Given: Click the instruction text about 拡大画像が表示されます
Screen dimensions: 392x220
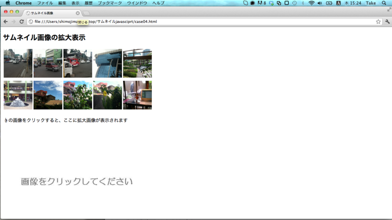Looking at the screenshot, I should 66,120.
